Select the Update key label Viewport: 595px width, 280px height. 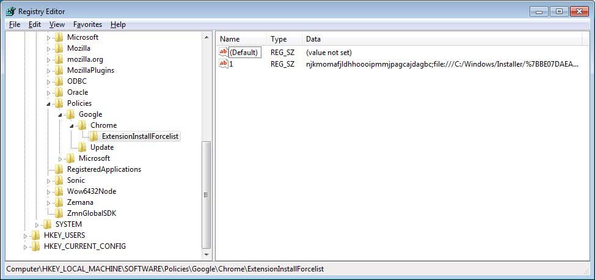click(x=102, y=147)
